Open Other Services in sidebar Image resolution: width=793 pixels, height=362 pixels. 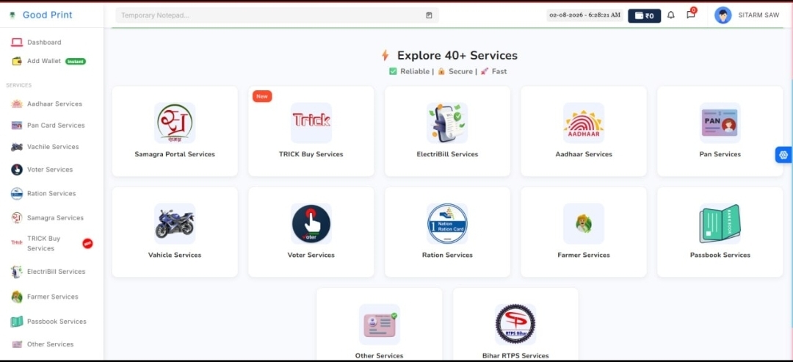(51, 344)
